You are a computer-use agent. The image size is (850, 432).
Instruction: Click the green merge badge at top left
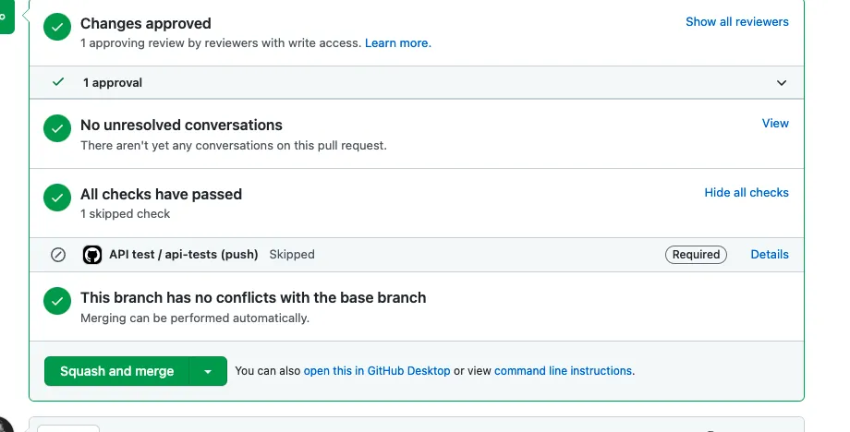tap(6, 17)
